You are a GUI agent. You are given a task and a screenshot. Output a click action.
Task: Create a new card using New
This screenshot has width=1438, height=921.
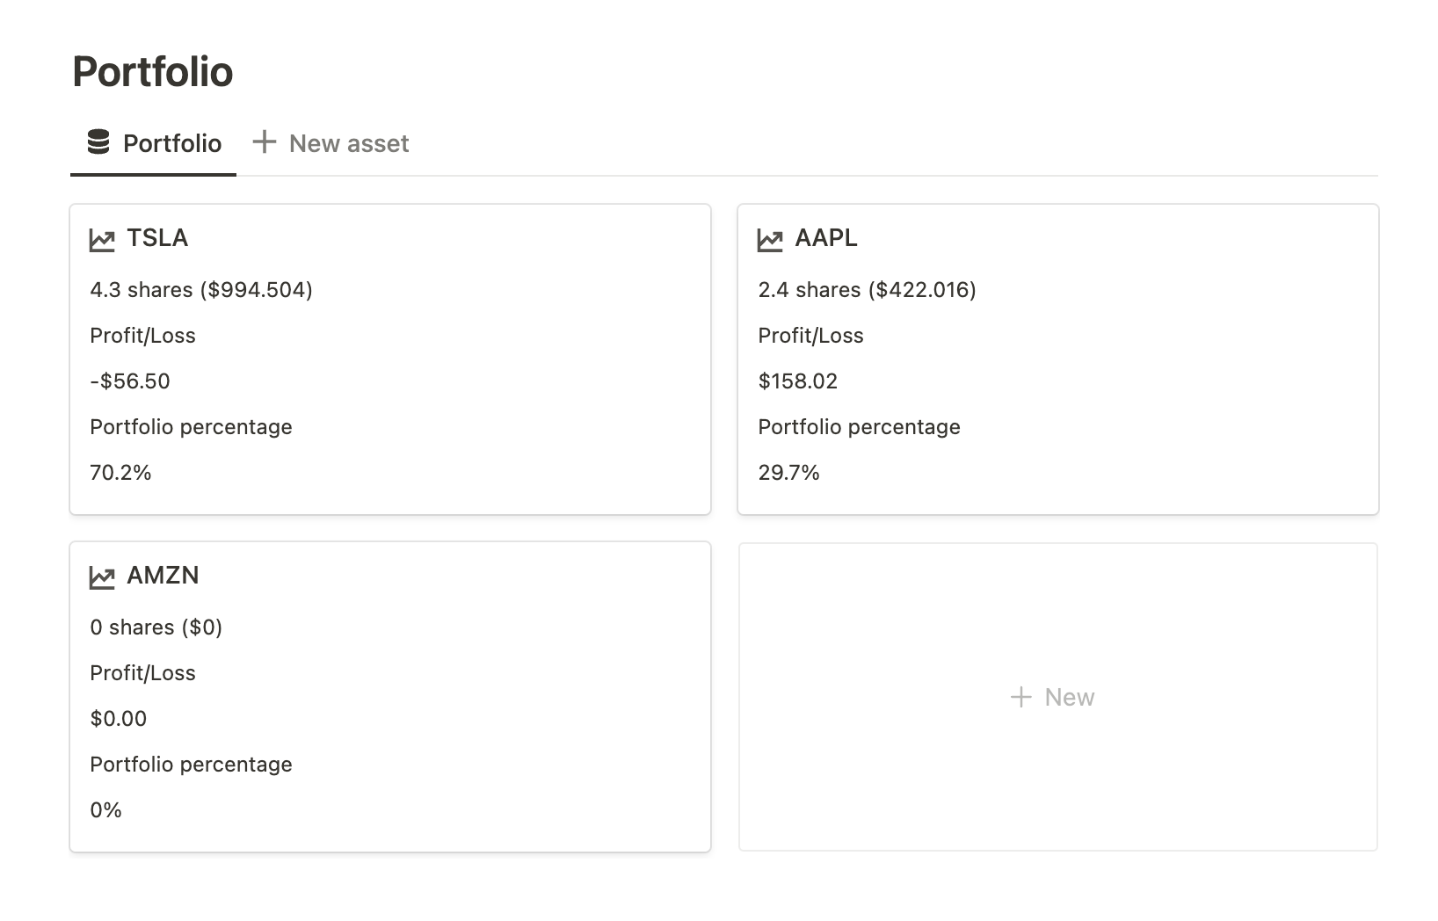pyautogui.click(x=1058, y=697)
